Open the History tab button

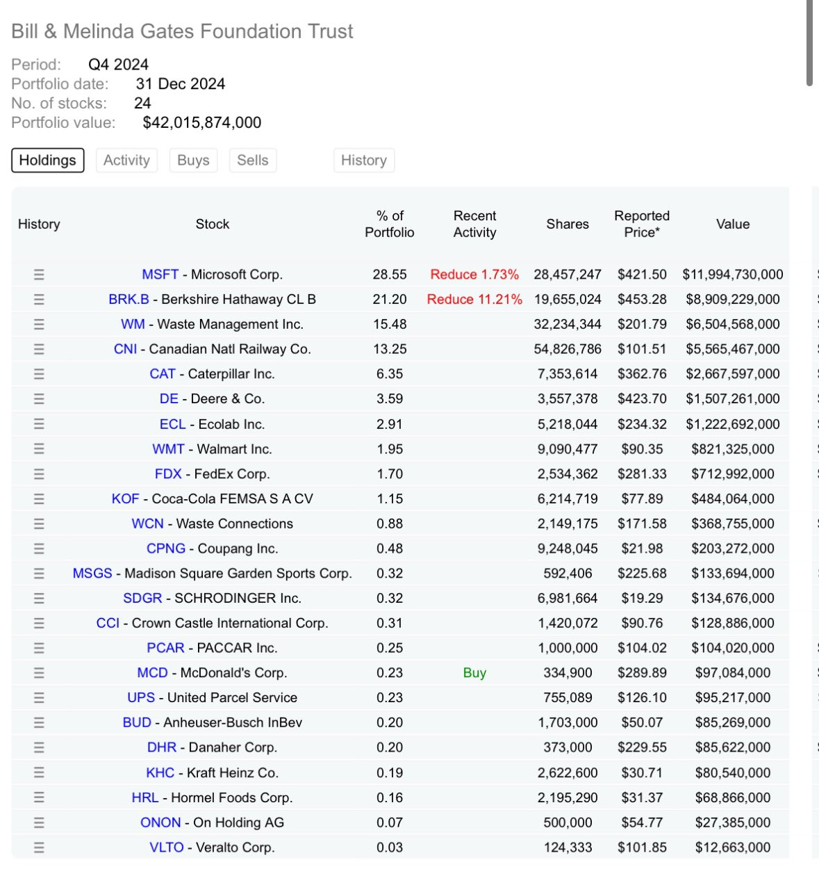click(364, 160)
